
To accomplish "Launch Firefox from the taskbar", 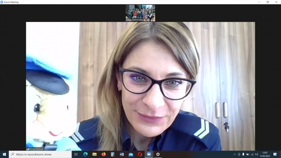I will pyautogui.click(x=104, y=154).
